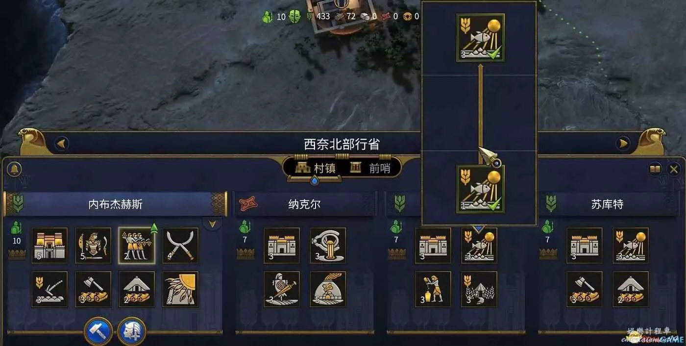Click the sun and wheat building icon
This screenshot has height=346, width=686.
coord(180,289)
